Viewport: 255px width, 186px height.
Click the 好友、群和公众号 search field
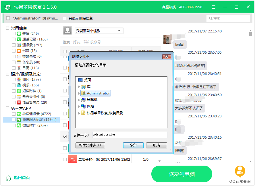pyautogui.click(x=111, y=42)
